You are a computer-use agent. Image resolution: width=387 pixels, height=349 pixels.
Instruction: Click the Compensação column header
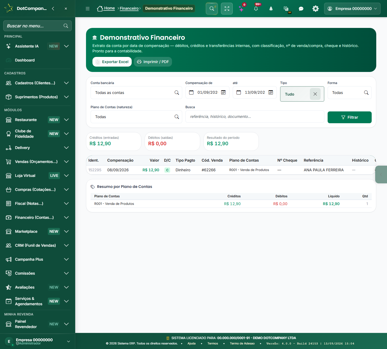tap(120, 160)
